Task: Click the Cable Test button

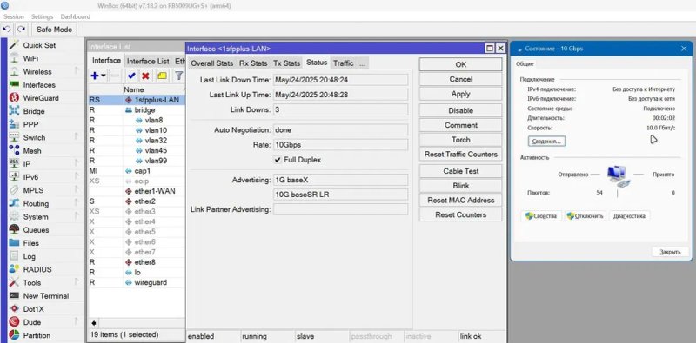Action: click(461, 171)
